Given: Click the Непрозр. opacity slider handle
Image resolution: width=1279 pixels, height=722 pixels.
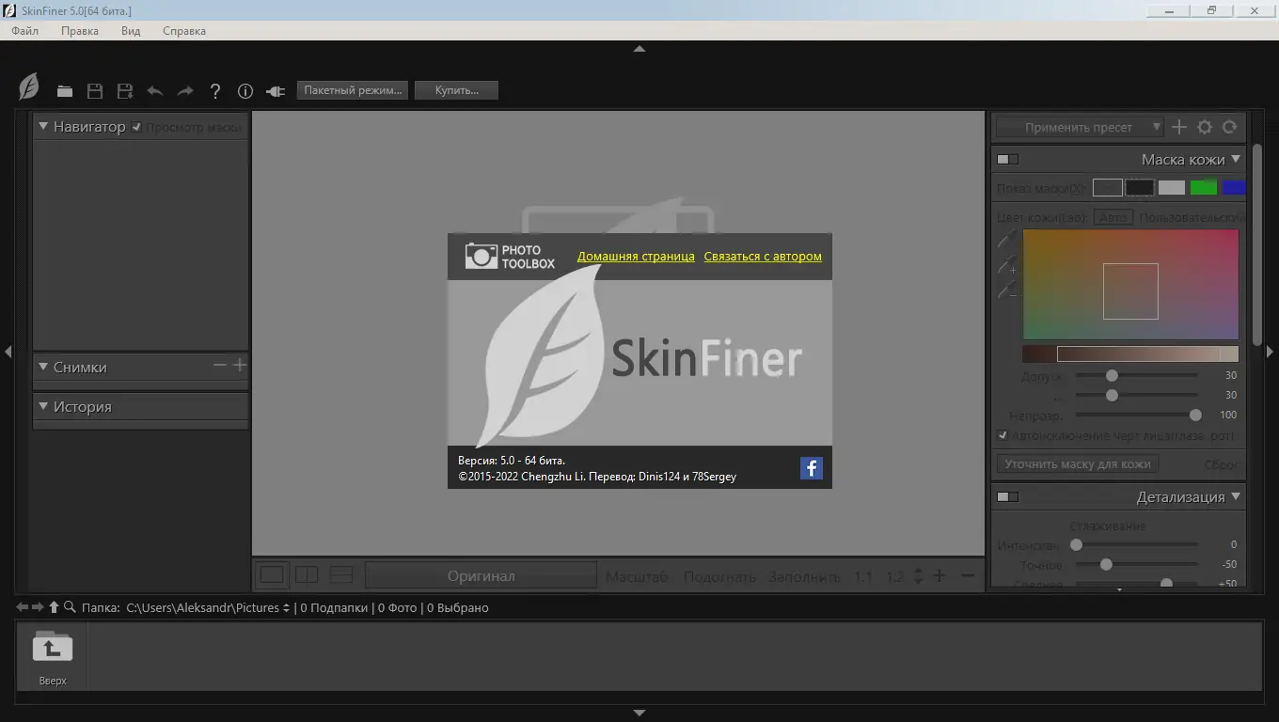Looking at the screenshot, I should pos(1195,415).
